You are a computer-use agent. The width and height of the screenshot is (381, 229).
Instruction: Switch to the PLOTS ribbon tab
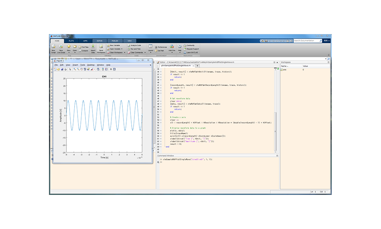71,40
